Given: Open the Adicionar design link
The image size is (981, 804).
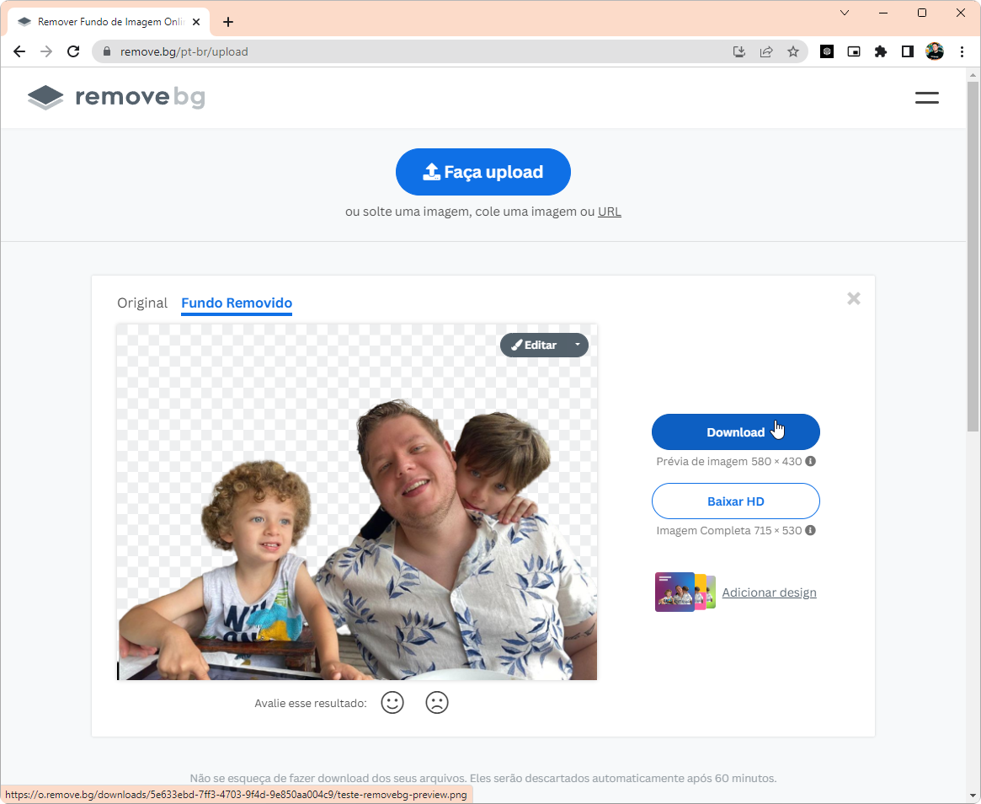Looking at the screenshot, I should coord(769,592).
